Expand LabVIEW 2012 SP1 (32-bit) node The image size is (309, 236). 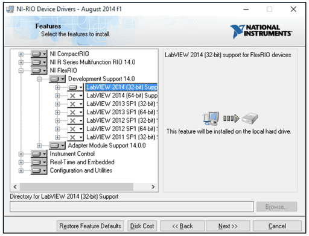point(57,120)
